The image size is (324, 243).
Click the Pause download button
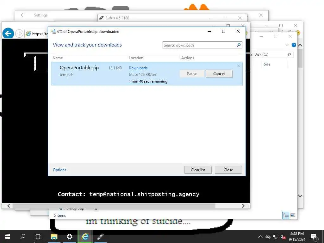point(192,74)
